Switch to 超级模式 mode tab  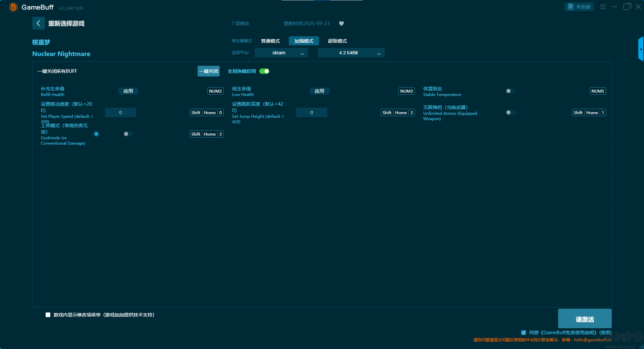[x=337, y=41]
